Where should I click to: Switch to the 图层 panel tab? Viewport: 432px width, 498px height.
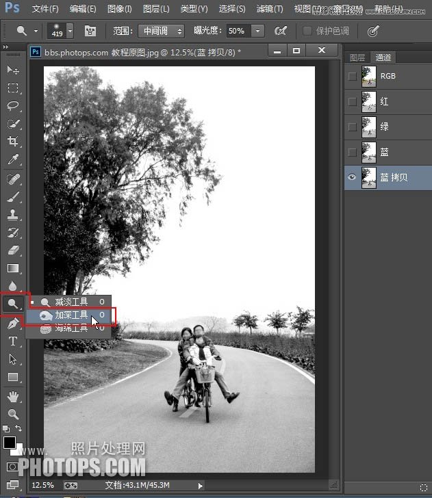[357, 57]
